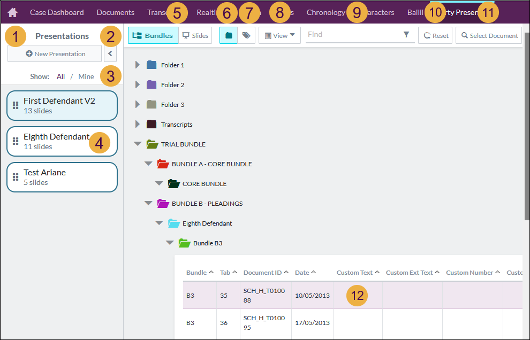Click date 17/05/2013 cell

(312, 323)
